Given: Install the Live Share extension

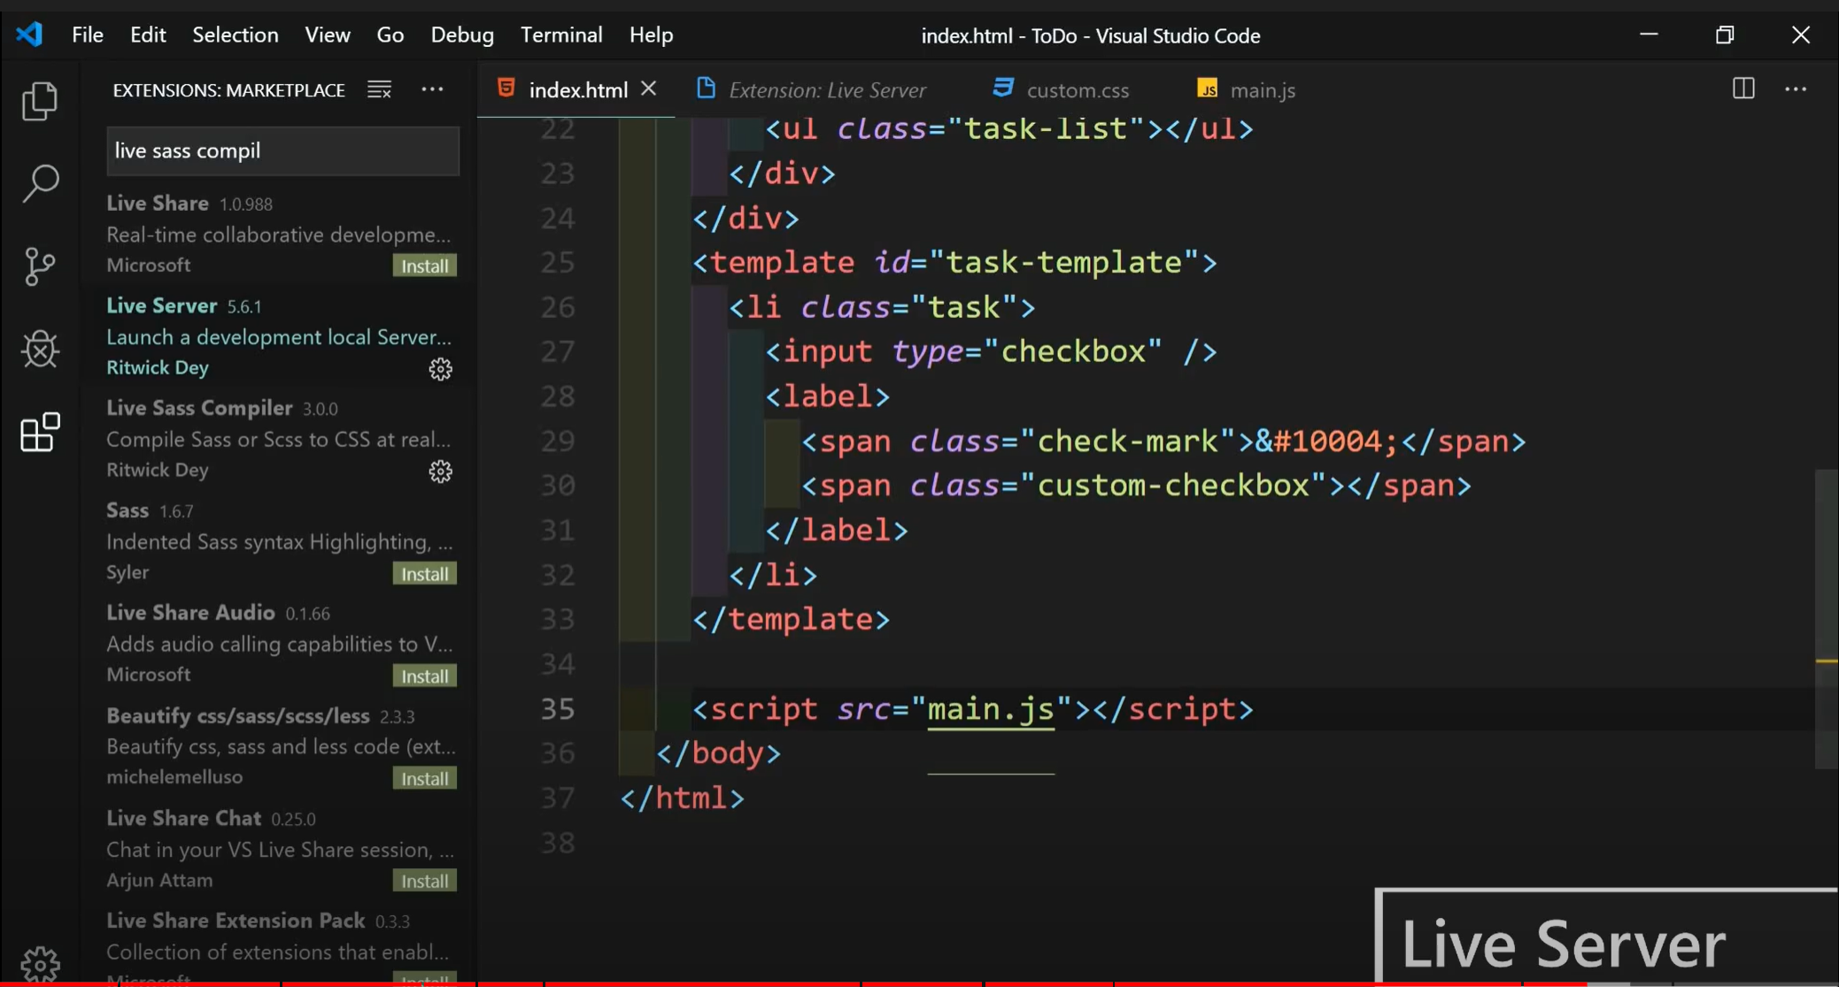Looking at the screenshot, I should coord(424,266).
